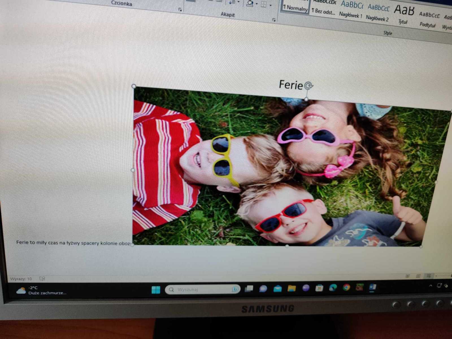Click the left-middle resize handle of the picture
The image size is (452, 339).
(x=133, y=170)
